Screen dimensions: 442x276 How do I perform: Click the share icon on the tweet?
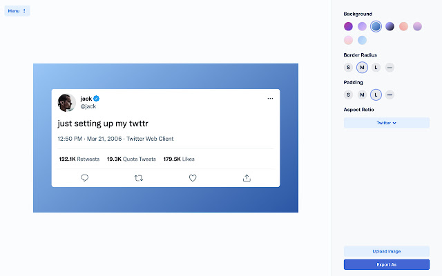(247, 177)
